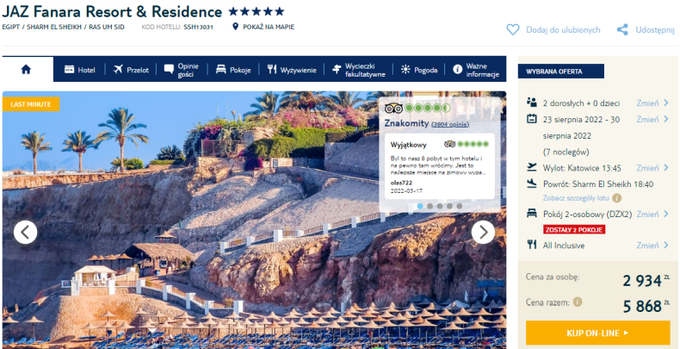Screen dimensions: 680x349
Task: Click info icon next to Cena razem
Action: coord(578,302)
